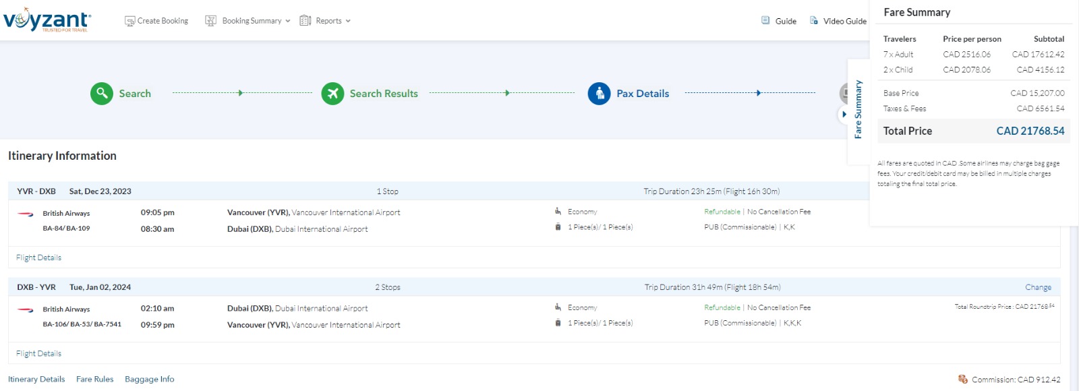
Task: Click the Pax Details step label
Action: 643,94
